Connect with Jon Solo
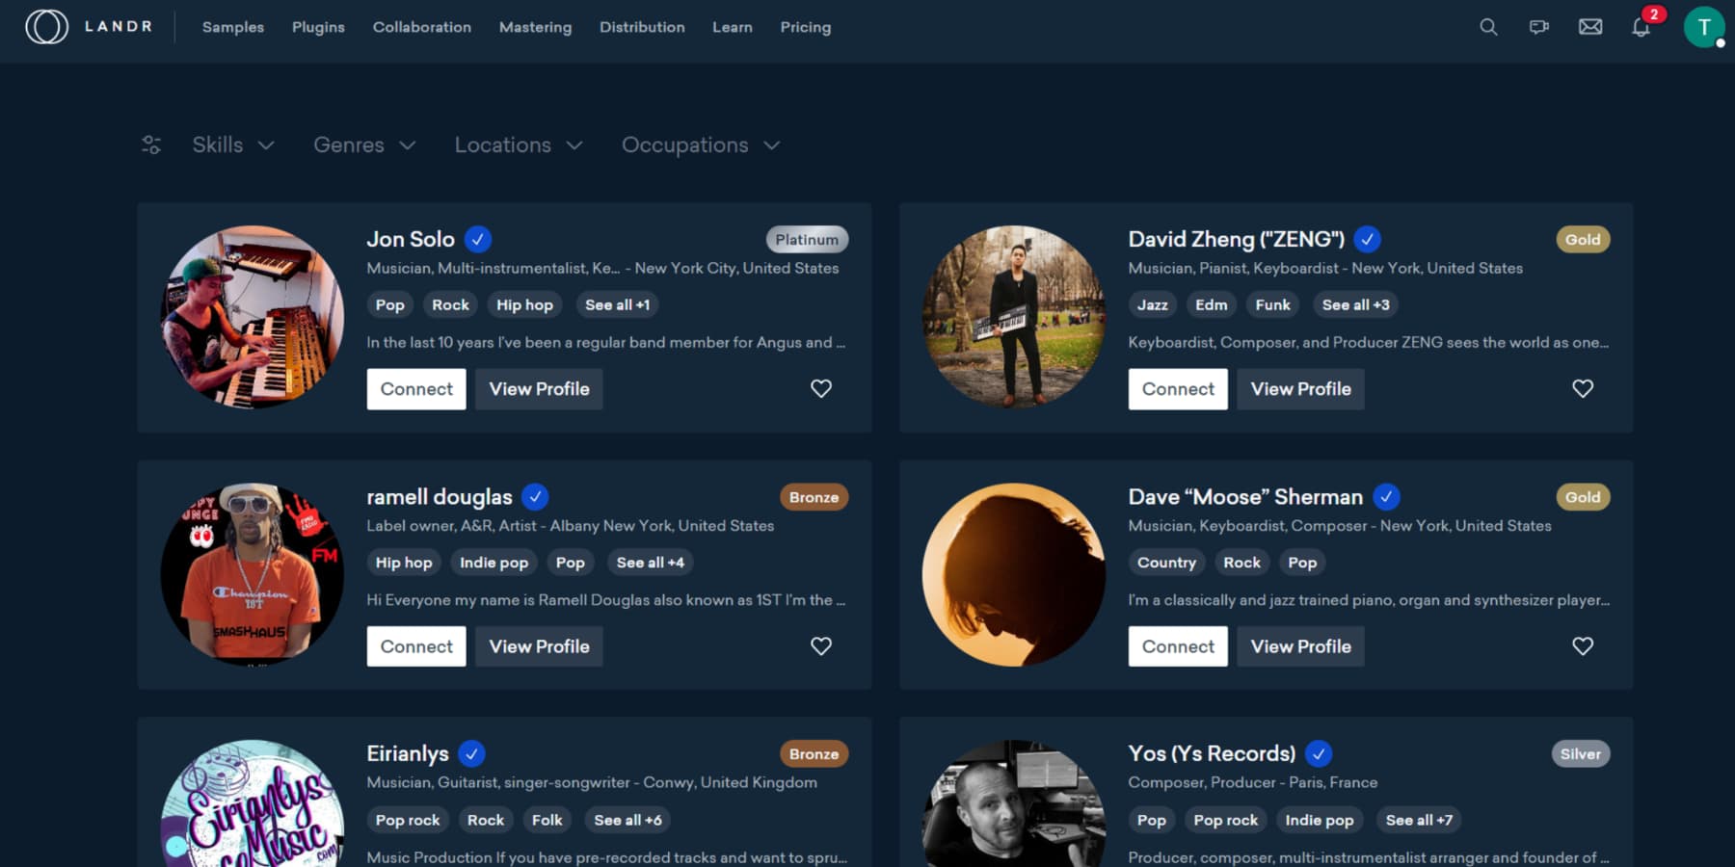Screen dimensions: 1735x867 [x=415, y=388]
